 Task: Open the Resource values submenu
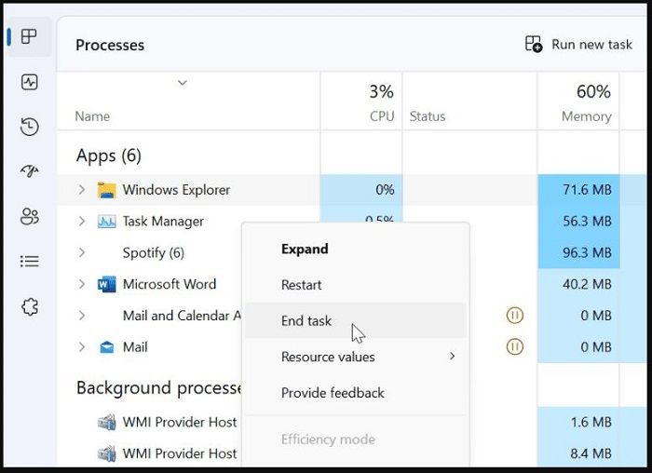[328, 357]
